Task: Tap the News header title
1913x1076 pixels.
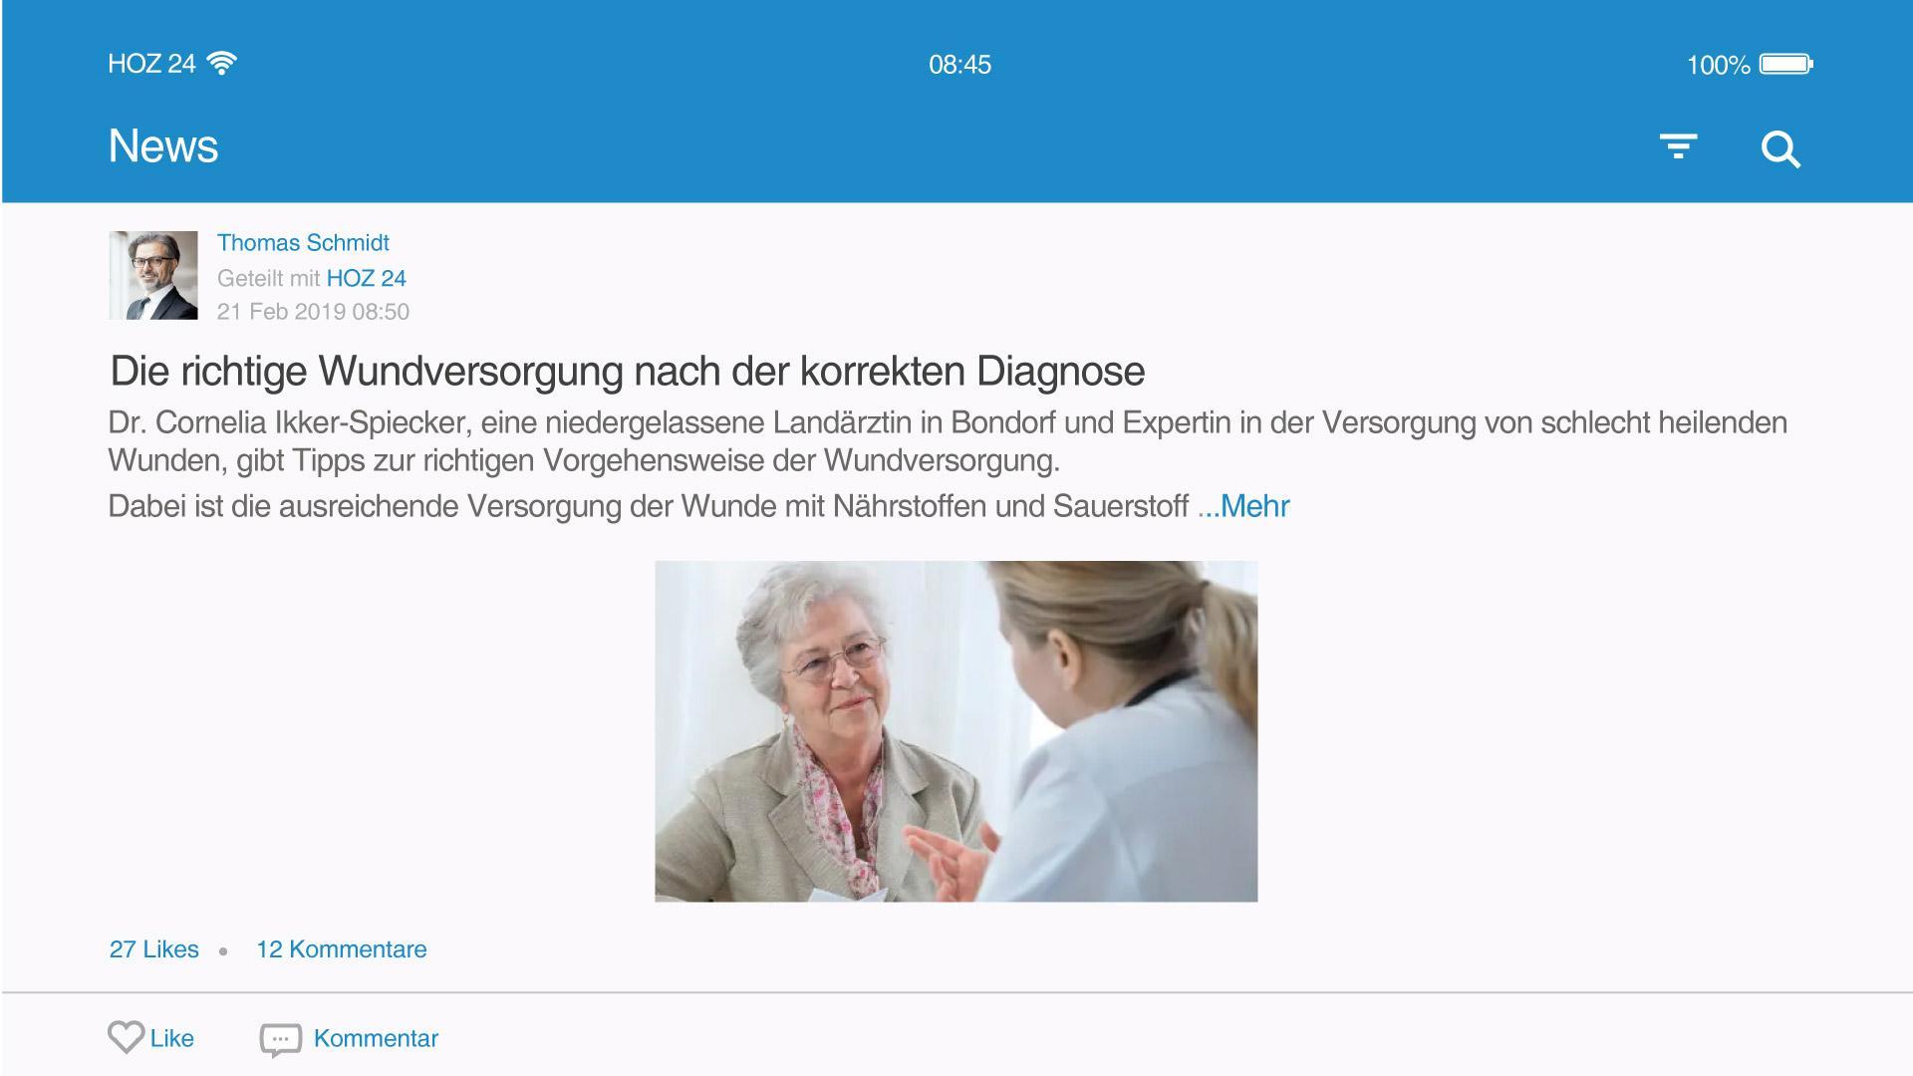Action: 163,146
